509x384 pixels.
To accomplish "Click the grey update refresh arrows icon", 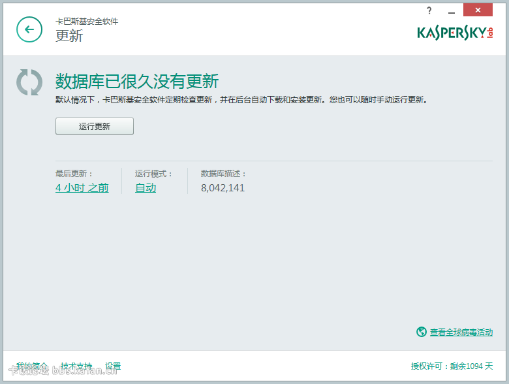I will (29, 82).
